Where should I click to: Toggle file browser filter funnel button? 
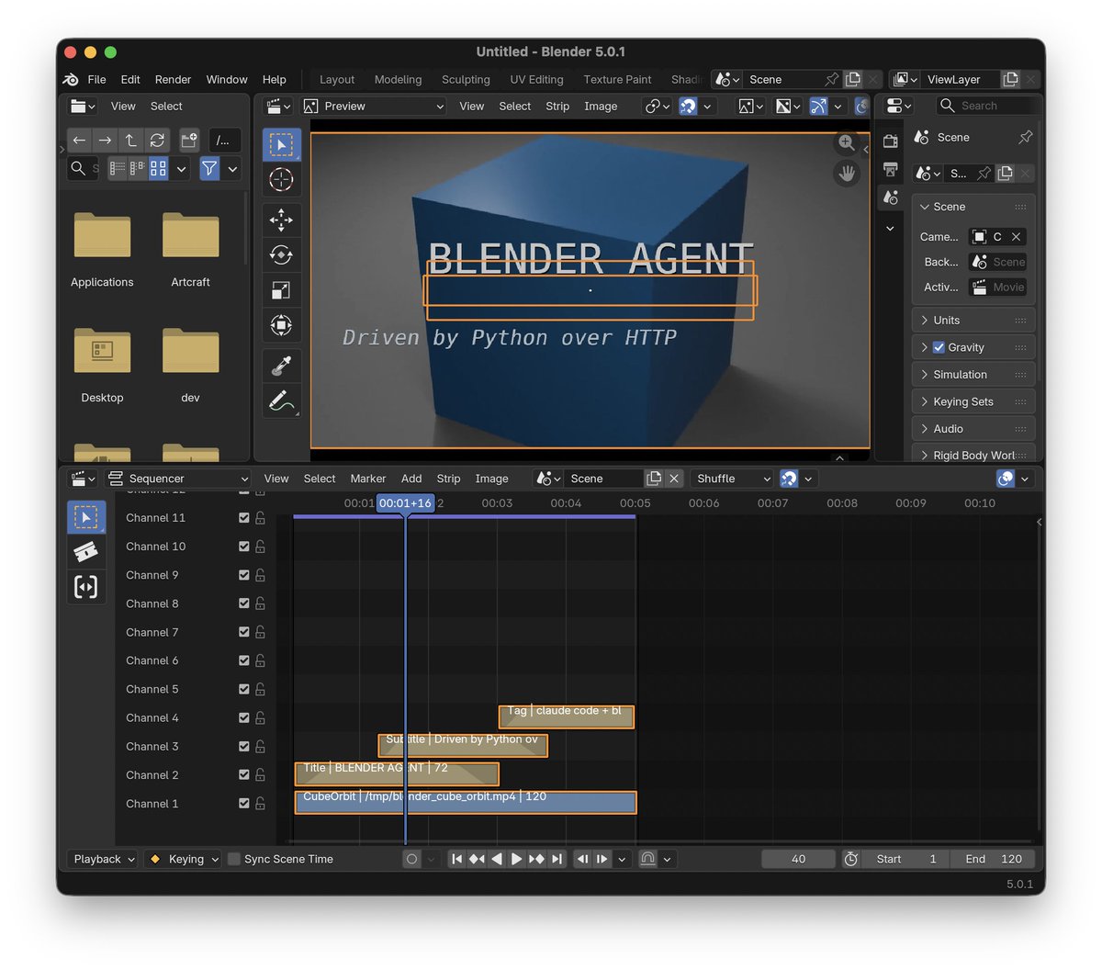coord(210,168)
